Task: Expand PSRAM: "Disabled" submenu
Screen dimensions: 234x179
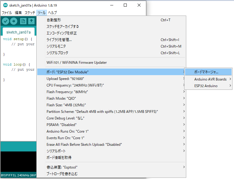Action: (x=111, y=125)
